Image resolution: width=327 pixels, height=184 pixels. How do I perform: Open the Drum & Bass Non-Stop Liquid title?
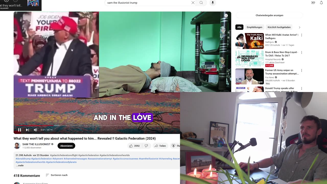click(x=282, y=54)
